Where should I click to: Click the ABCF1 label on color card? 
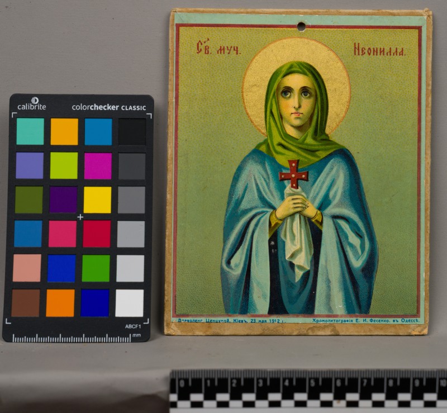pyautogui.click(x=132, y=326)
